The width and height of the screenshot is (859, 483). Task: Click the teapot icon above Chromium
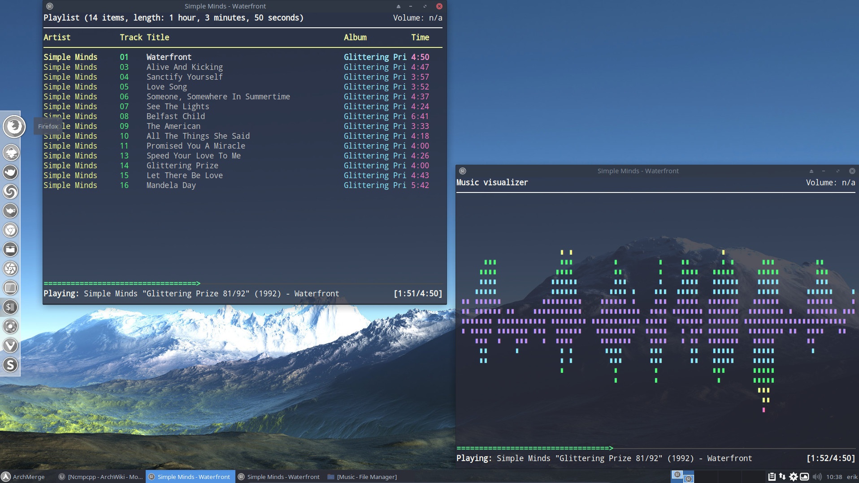pos(11,211)
